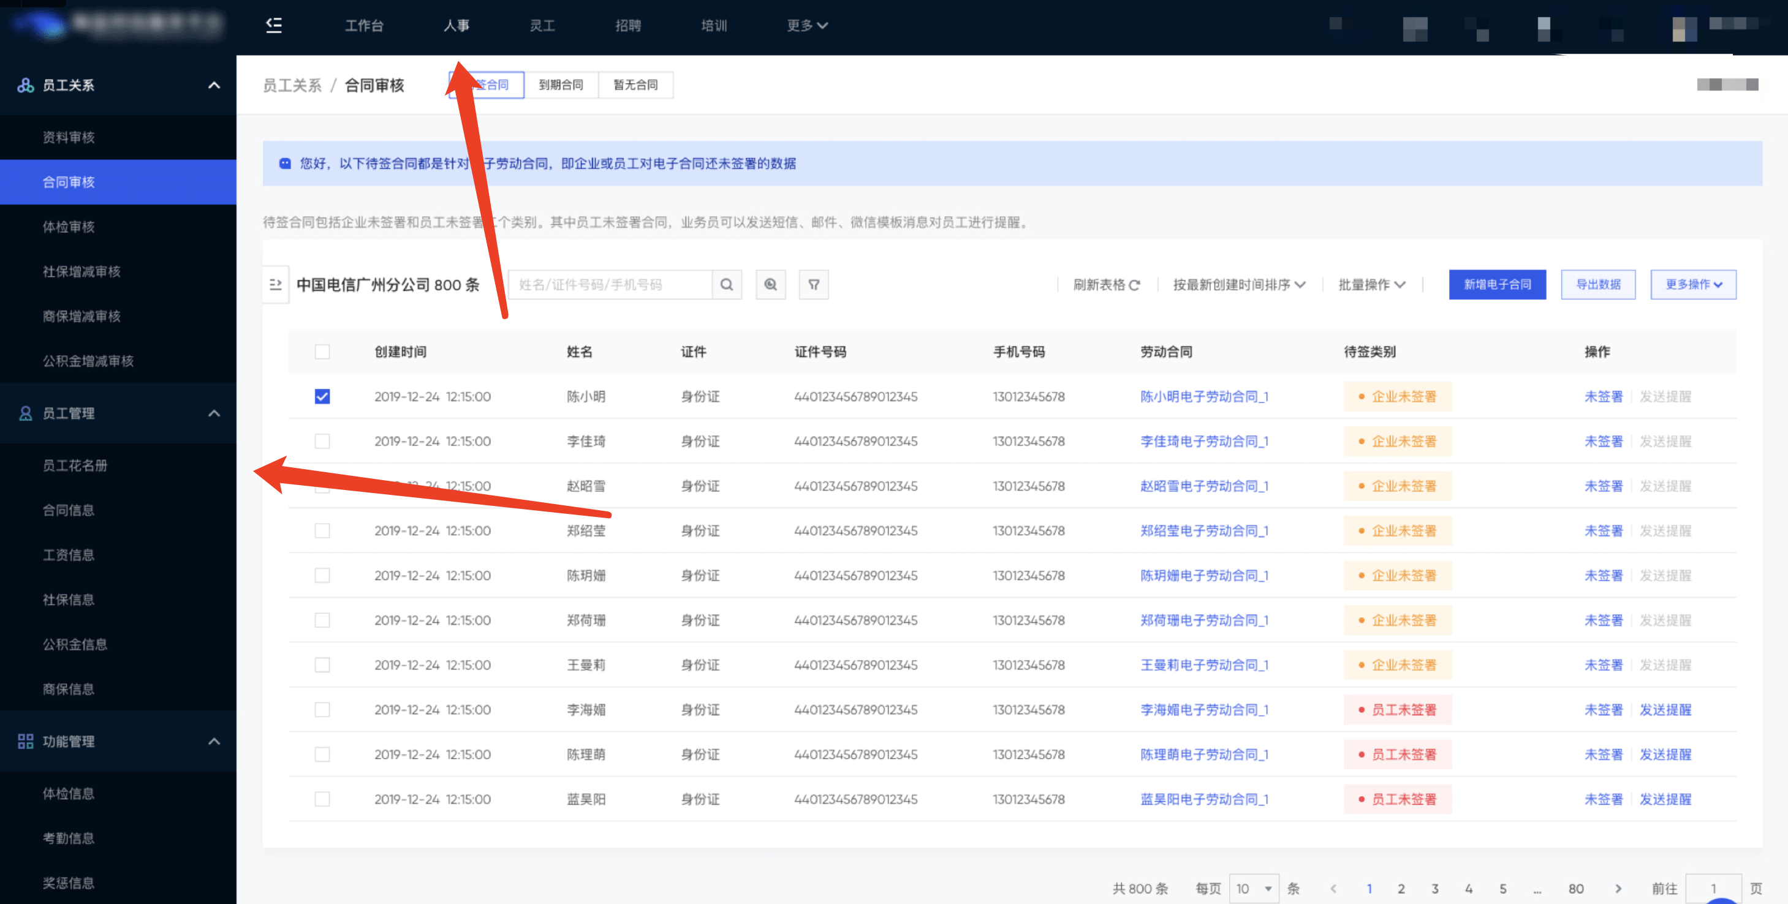The height and width of the screenshot is (904, 1788).
Task: Click the advanced search icon
Action: click(x=771, y=285)
